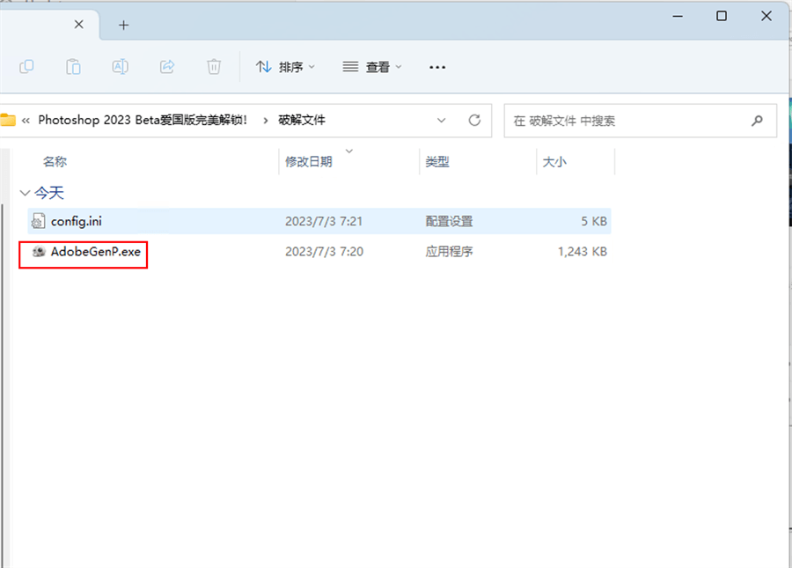Click the config.ini file icon
This screenshot has width=792, height=568.
(39, 221)
